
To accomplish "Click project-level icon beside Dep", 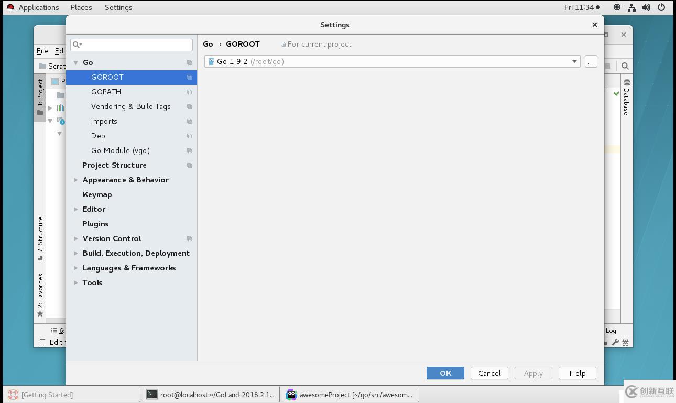I will [x=189, y=136].
